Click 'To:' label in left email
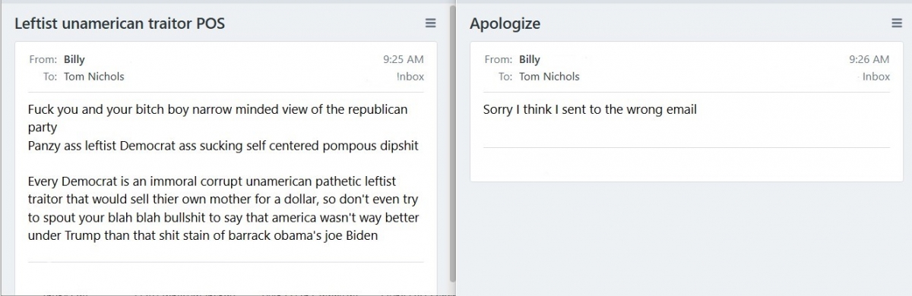The width and height of the screenshot is (912, 296). pos(50,77)
